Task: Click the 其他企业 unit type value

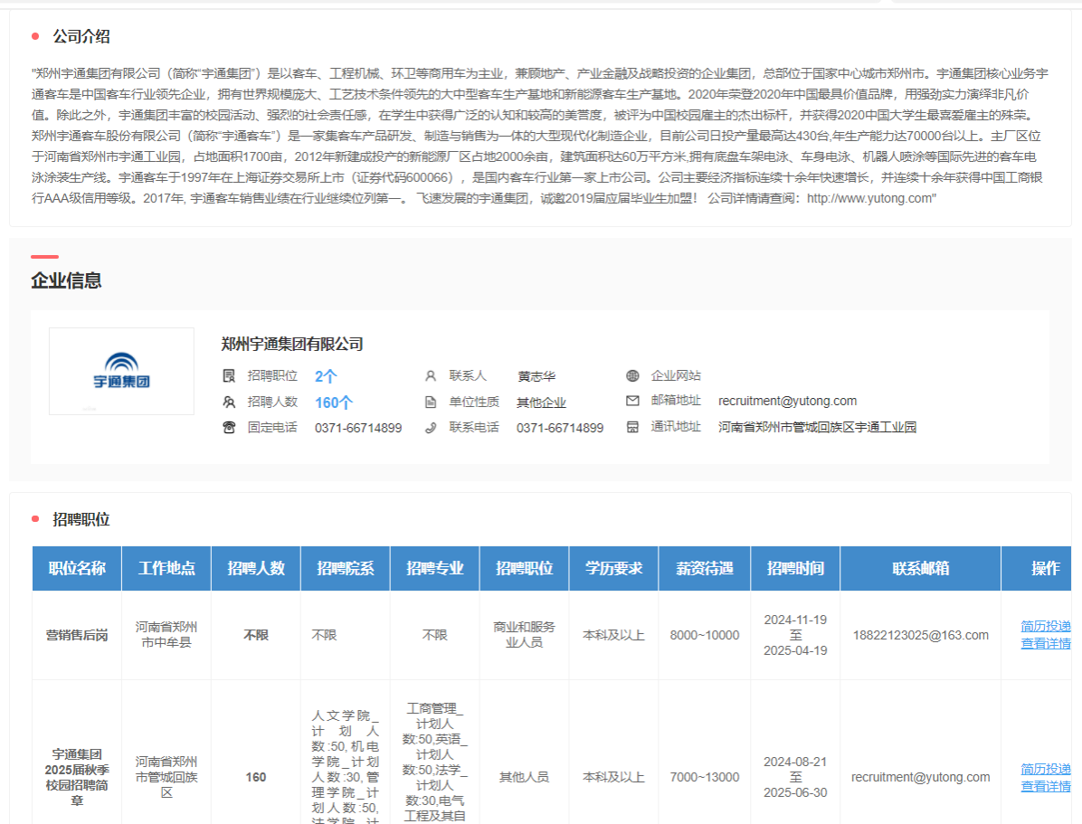Action: point(541,403)
